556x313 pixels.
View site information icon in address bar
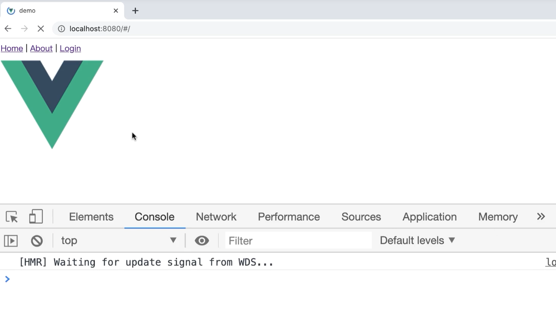pyautogui.click(x=61, y=29)
